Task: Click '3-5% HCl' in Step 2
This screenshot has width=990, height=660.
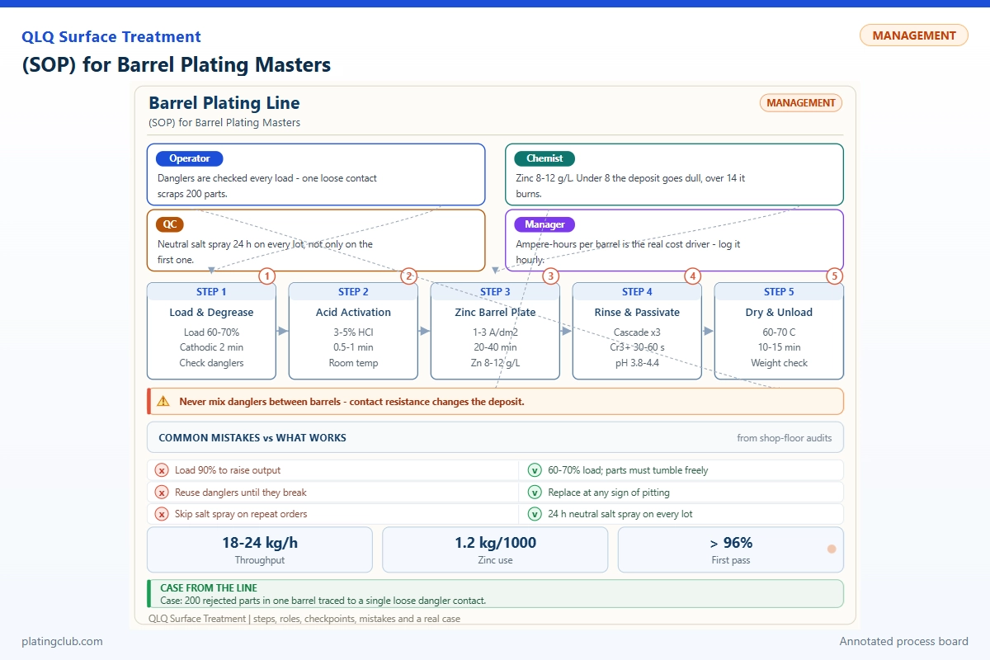Action: [x=353, y=332]
